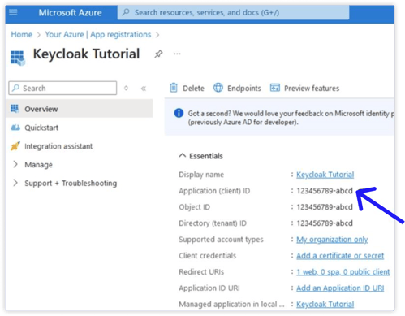Image resolution: width=405 pixels, height=316 pixels.
Task: Click the Client credentials label
Action: coord(207,256)
